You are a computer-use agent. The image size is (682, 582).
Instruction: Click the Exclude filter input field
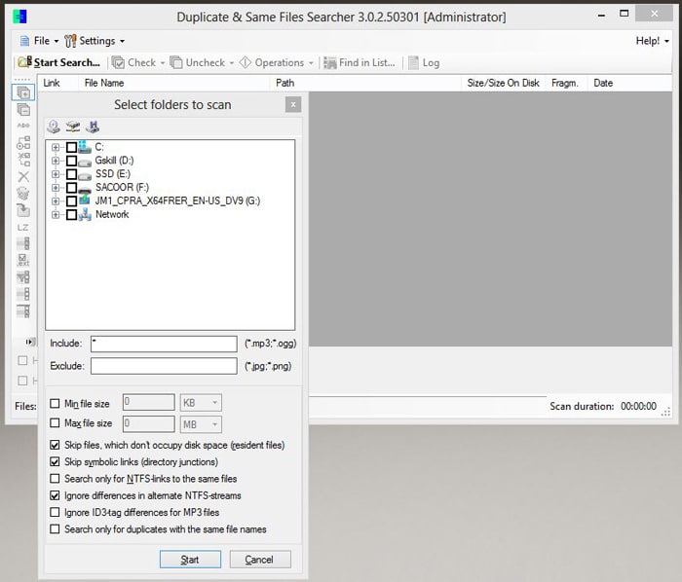[x=164, y=366]
